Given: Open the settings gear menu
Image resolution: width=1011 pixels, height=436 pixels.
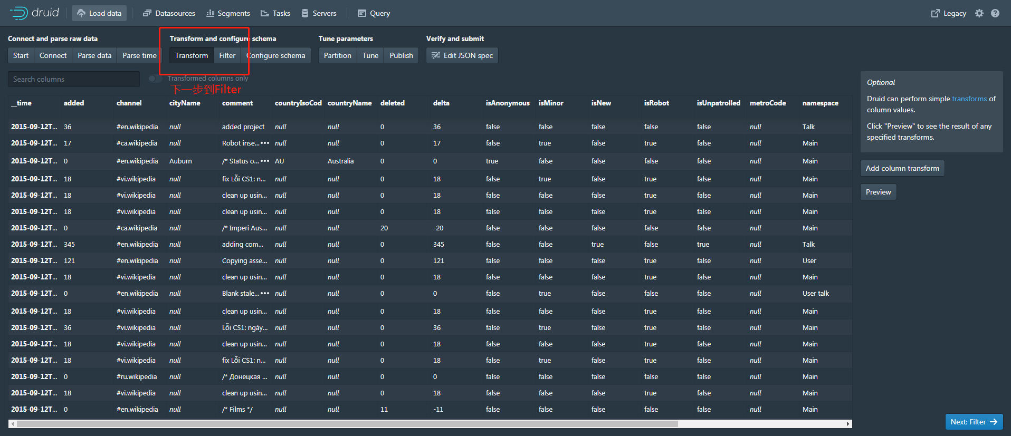Looking at the screenshot, I should [x=979, y=13].
